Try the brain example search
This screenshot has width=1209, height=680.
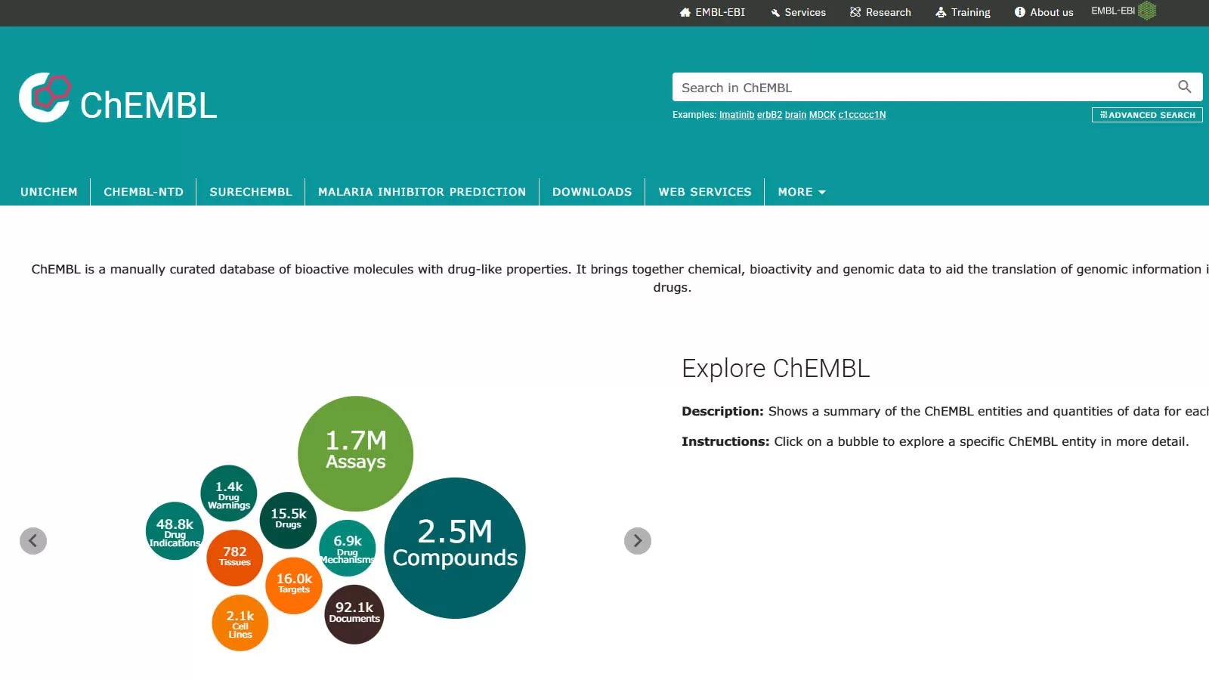coord(796,115)
